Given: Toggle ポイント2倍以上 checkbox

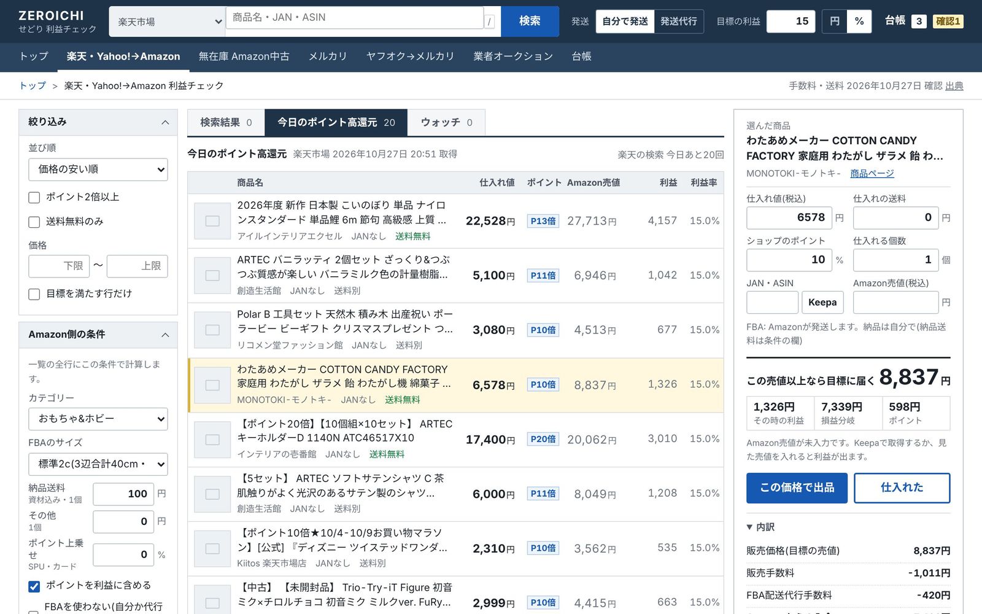Looking at the screenshot, I should (x=34, y=197).
